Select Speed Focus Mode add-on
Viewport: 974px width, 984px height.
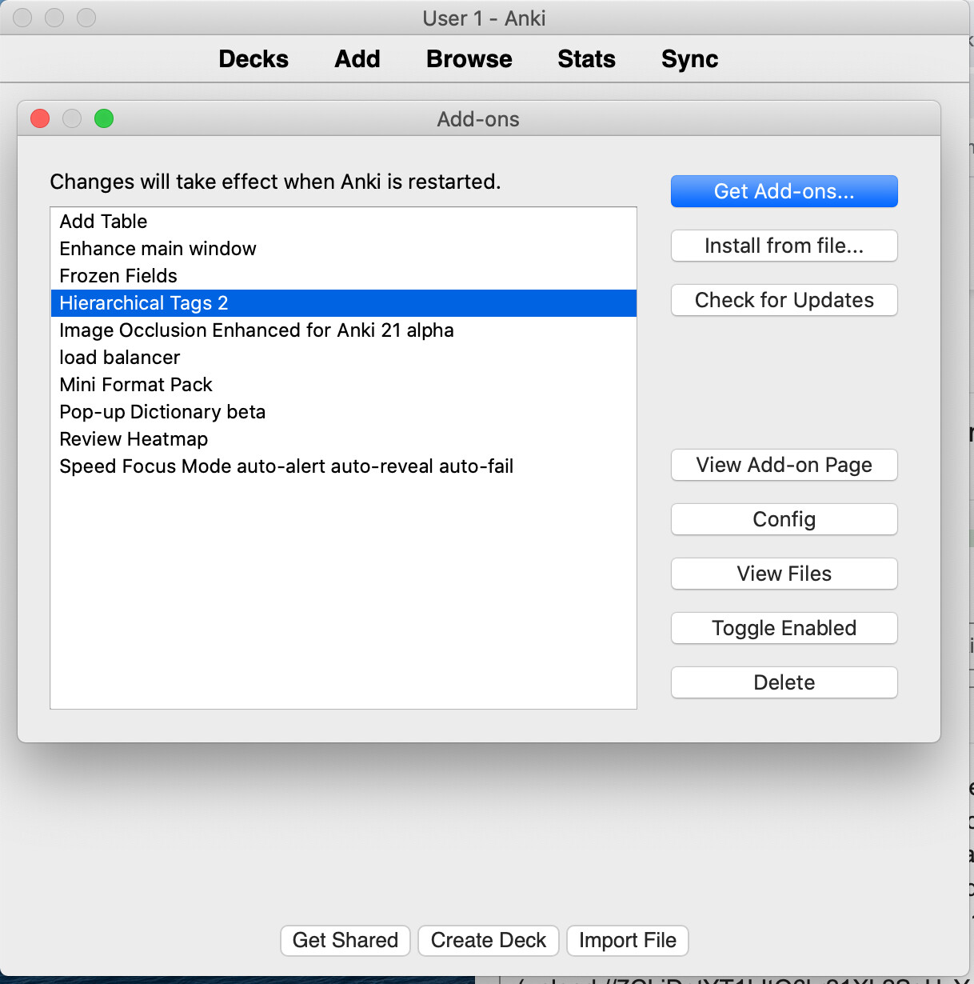pyautogui.click(x=343, y=466)
